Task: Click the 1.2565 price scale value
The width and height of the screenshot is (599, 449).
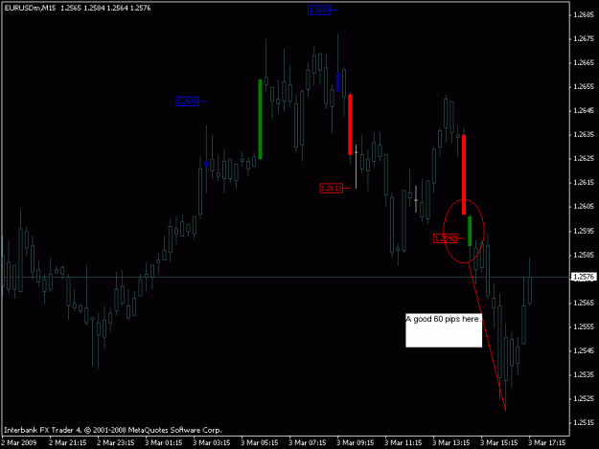Action: [x=584, y=303]
